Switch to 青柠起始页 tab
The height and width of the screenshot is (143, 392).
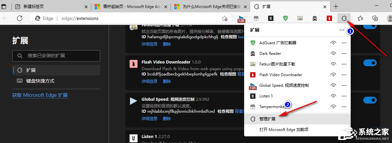coord(131,7)
